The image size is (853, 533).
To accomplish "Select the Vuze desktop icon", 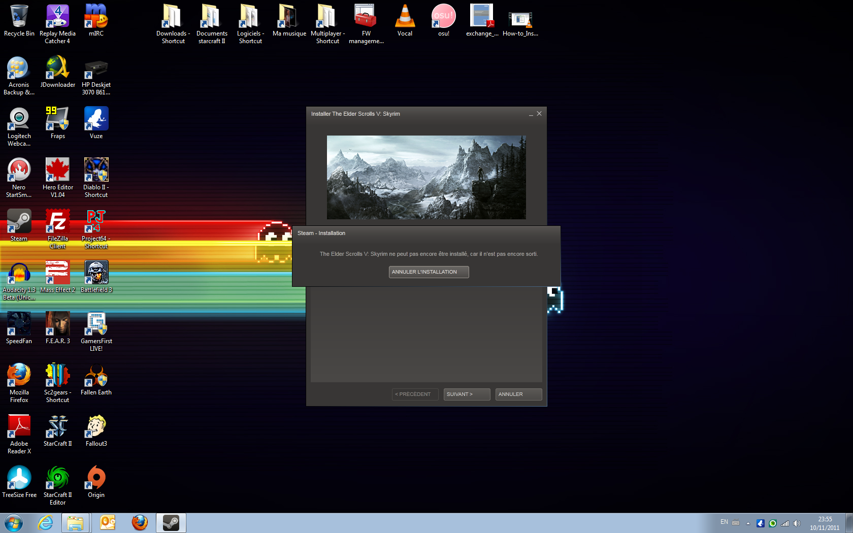I will click(x=96, y=124).
